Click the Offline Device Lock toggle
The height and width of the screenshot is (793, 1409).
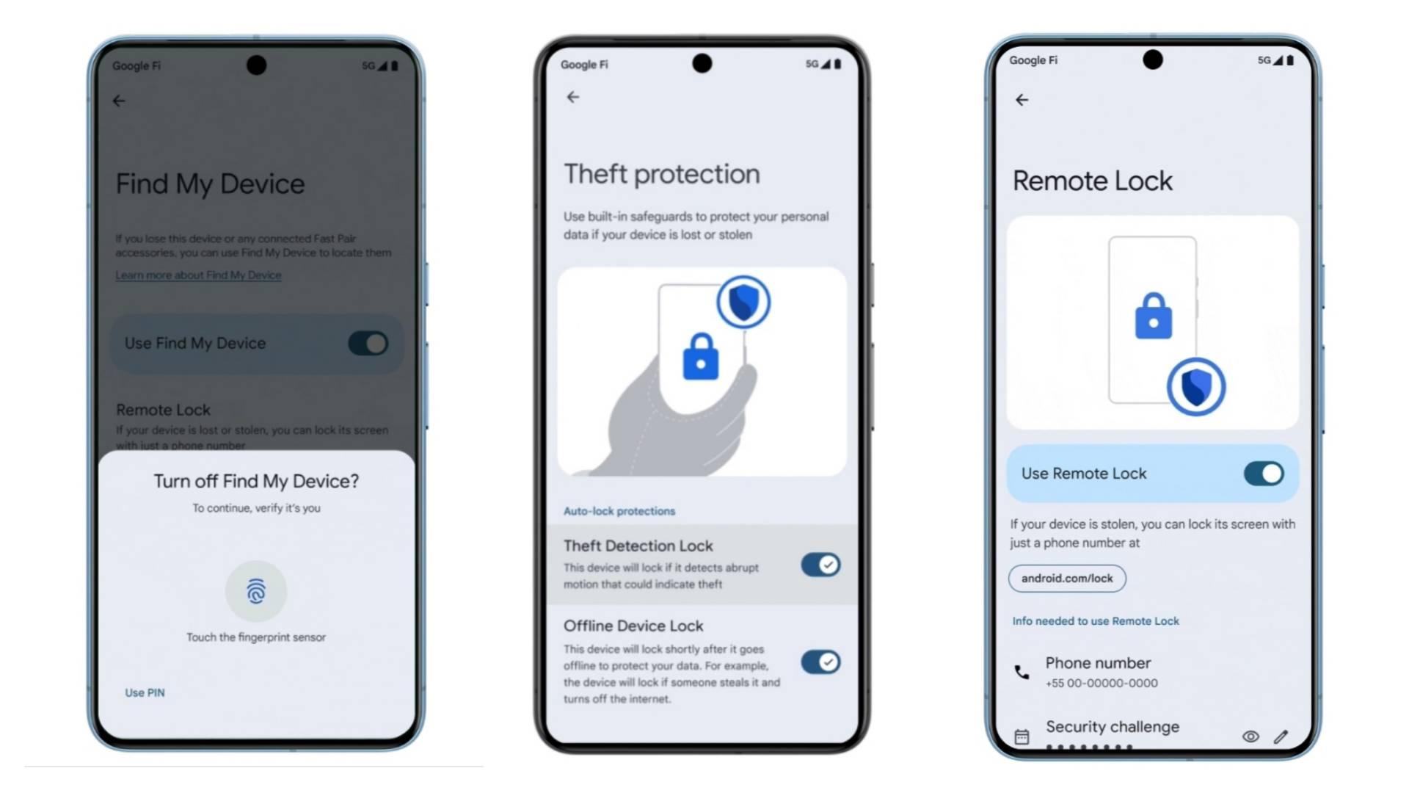tap(819, 662)
